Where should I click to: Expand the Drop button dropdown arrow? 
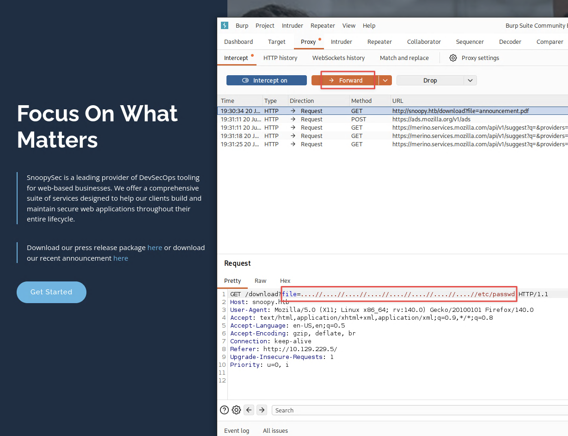click(470, 80)
